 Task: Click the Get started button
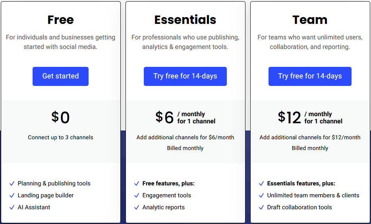coord(60,76)
